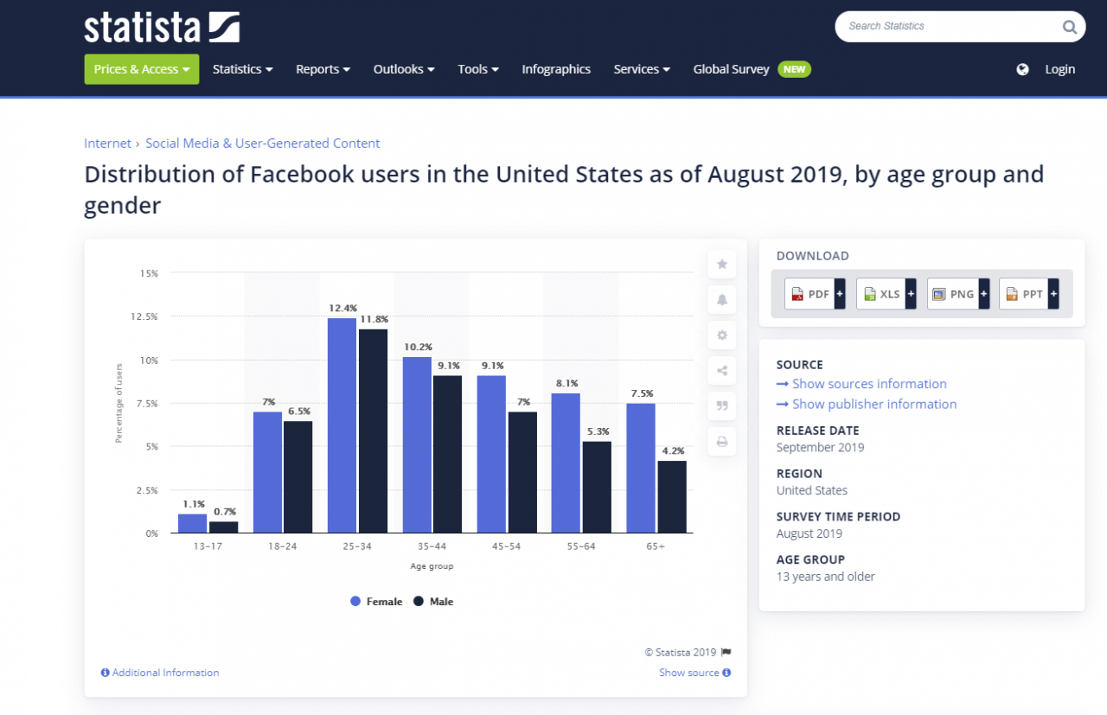This screenshot has height=715, width=1107.
Task: Share this statistic via the share icon
Action: (x=721, y=370)
